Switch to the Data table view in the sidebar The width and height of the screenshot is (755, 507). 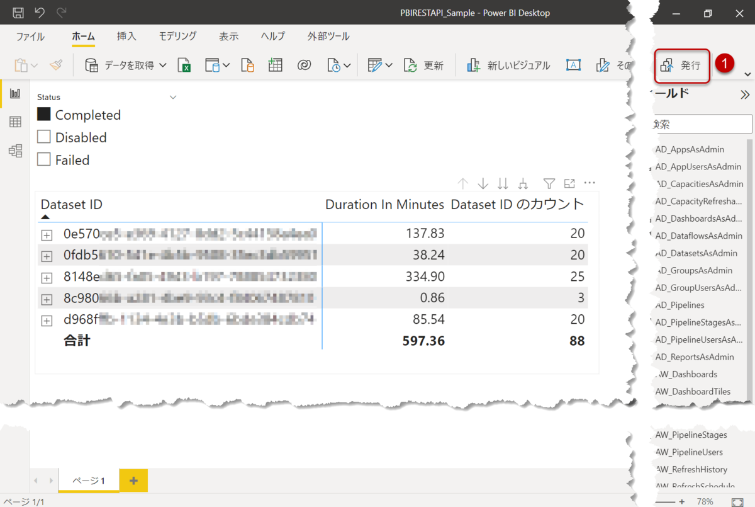tap(15, 122)
